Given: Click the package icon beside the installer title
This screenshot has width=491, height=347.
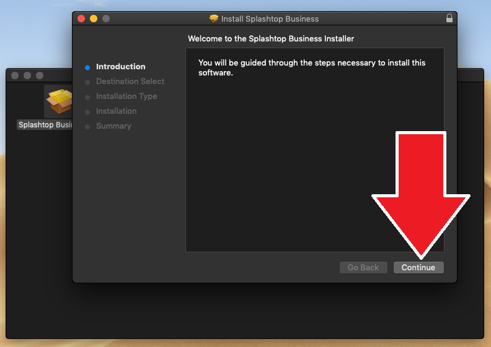Looking at the screenshot, I should pos(215,19).
